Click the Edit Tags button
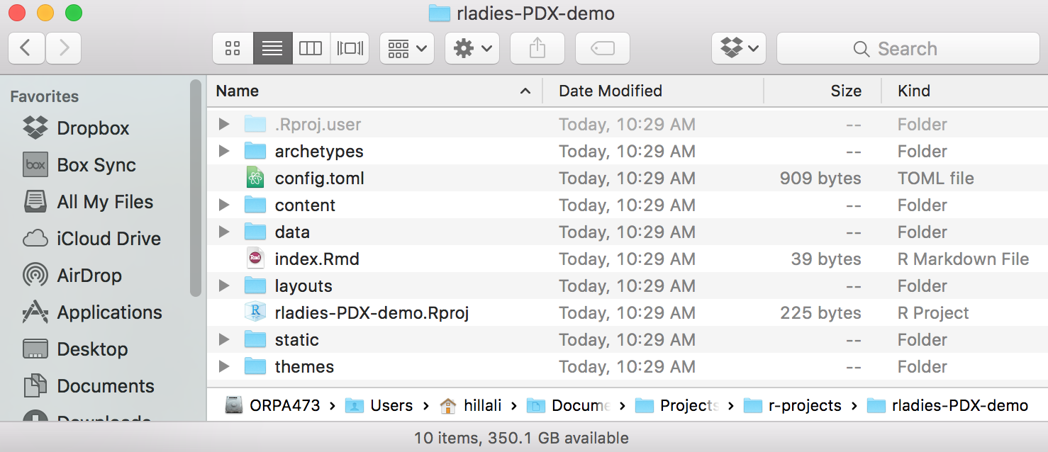Image resolution: width=1048 pixels, height=452 pixels. click(602, 48)
